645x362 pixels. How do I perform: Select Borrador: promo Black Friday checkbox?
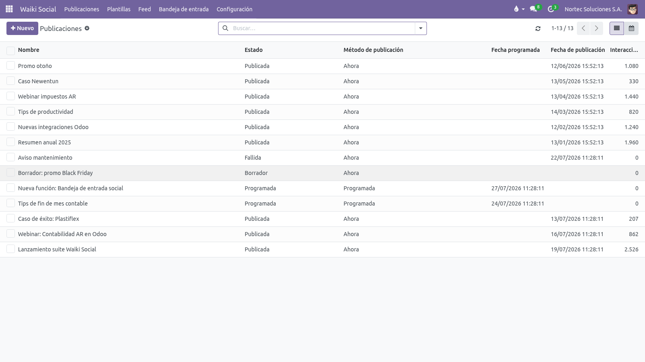click(x=10, y=173)
